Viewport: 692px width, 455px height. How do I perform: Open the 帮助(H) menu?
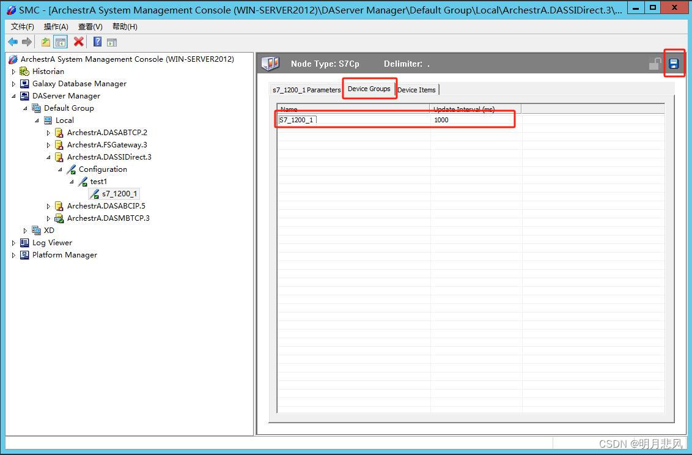pyautogui.click(x=125, y=27)
